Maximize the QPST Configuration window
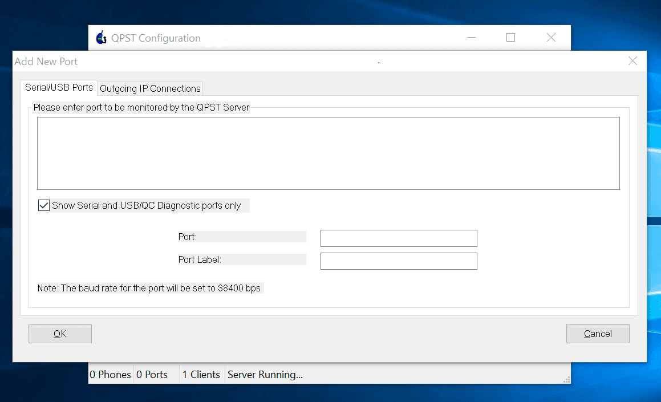Screen dimensions: 661x402 510,38
